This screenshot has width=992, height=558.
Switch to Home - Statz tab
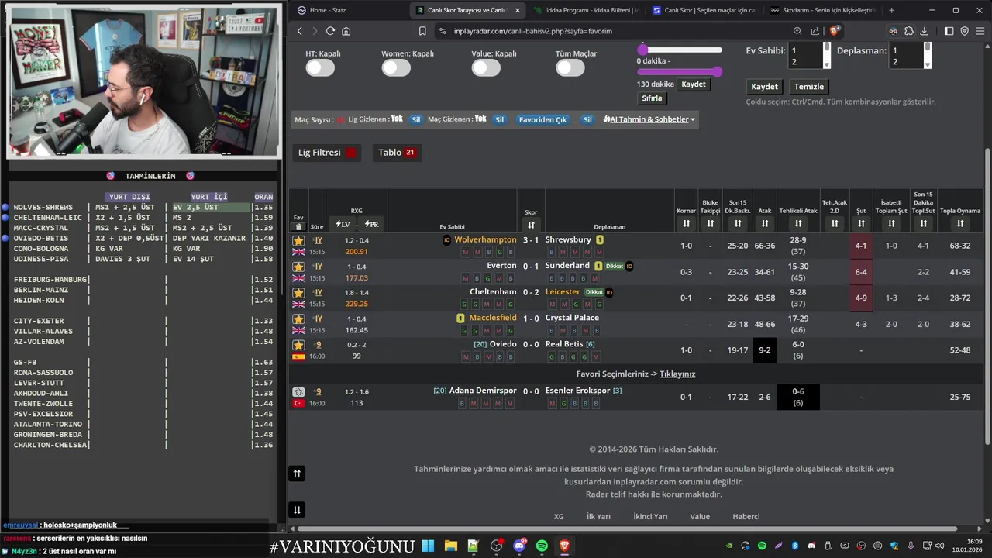click(x=347, y=10)
